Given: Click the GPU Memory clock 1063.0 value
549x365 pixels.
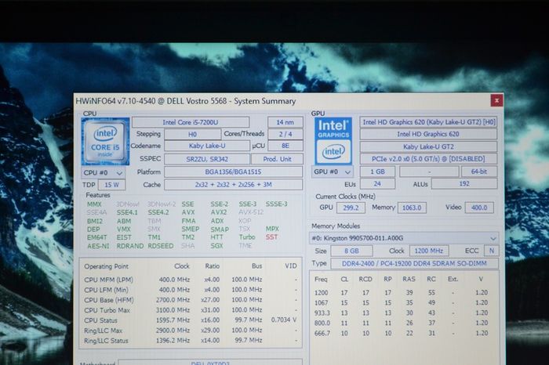Looking at the screenshot, I should [412, 208].
